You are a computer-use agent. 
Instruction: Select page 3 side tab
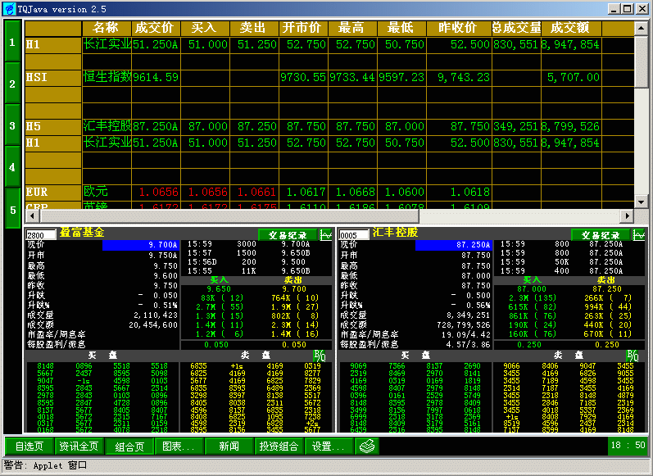coord(12,125)
